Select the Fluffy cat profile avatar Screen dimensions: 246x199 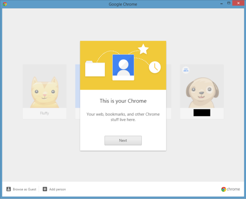point(45,86)
